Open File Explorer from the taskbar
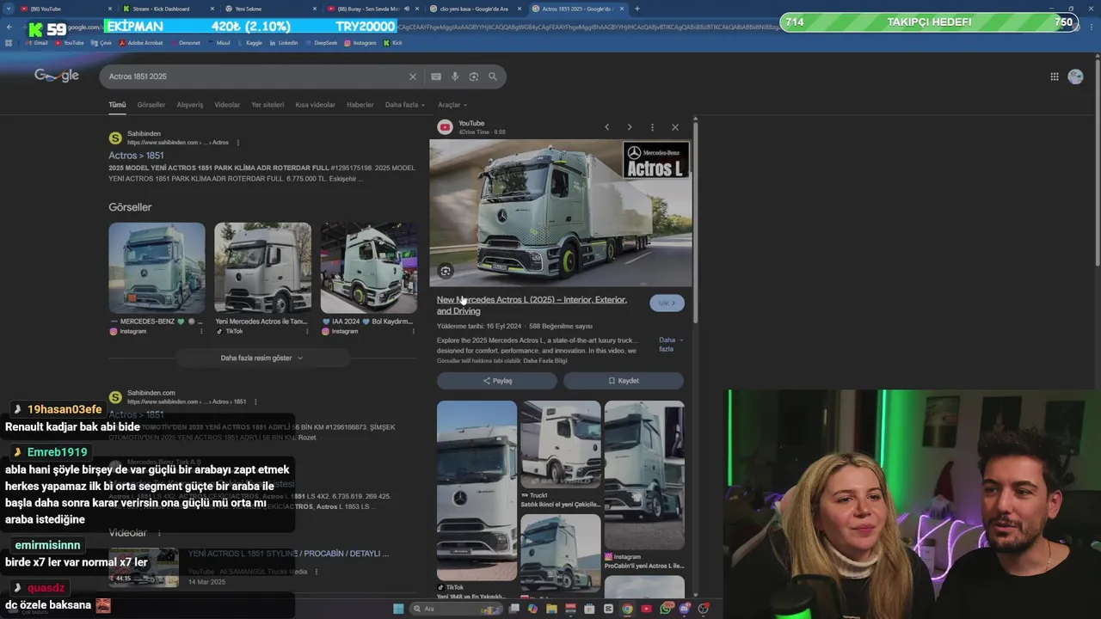 (551, 609)
